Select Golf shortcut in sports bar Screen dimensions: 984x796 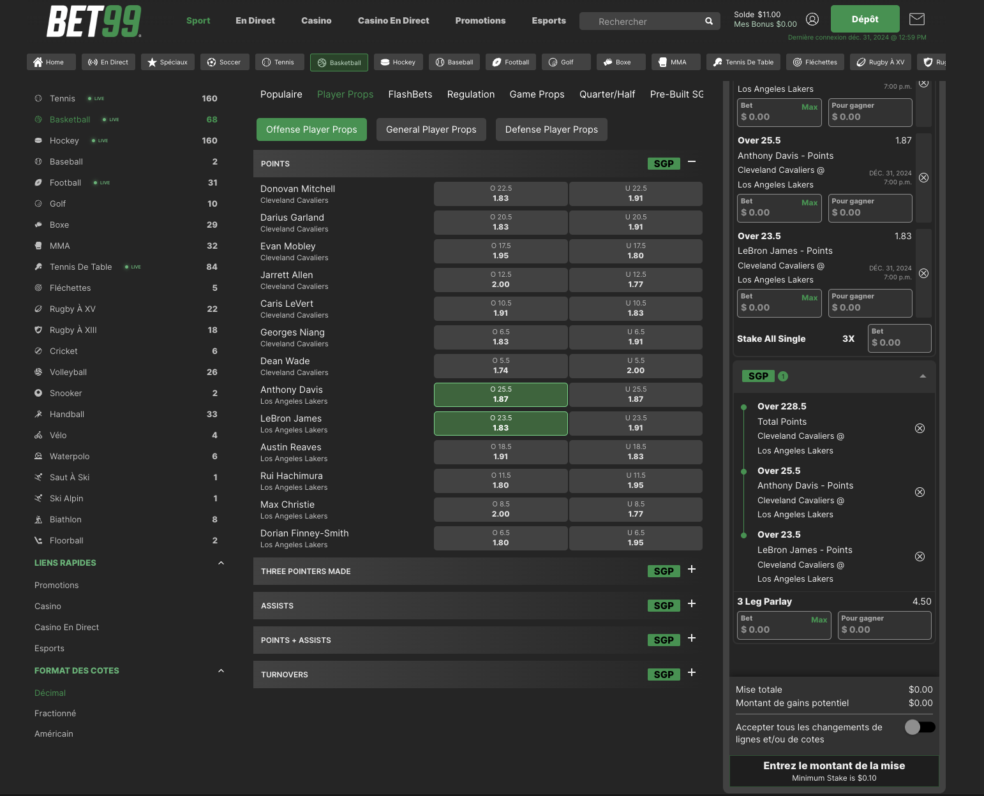(x=566, y=62)
